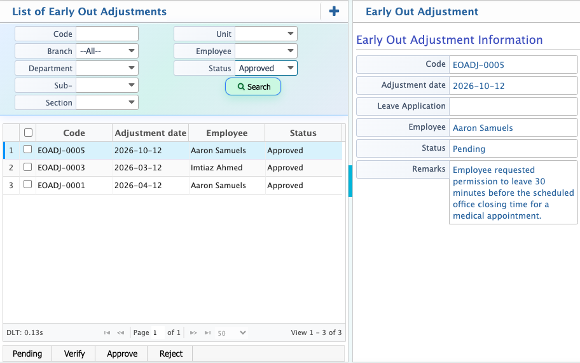Go to previous page of grid
580x363 pixels.
121,332
